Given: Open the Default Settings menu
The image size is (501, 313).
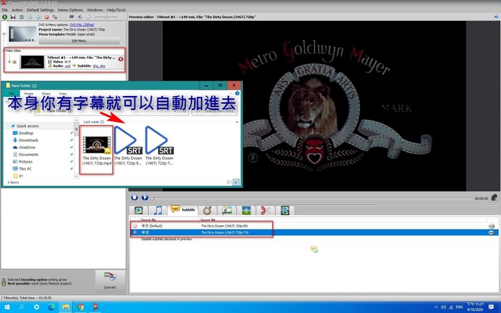Looking at the screenshot, I should coord(40,10).
